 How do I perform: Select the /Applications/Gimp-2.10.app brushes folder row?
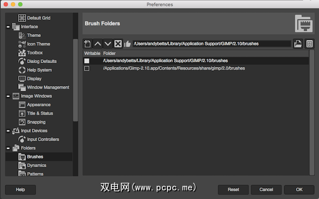[x=196, y=68]
